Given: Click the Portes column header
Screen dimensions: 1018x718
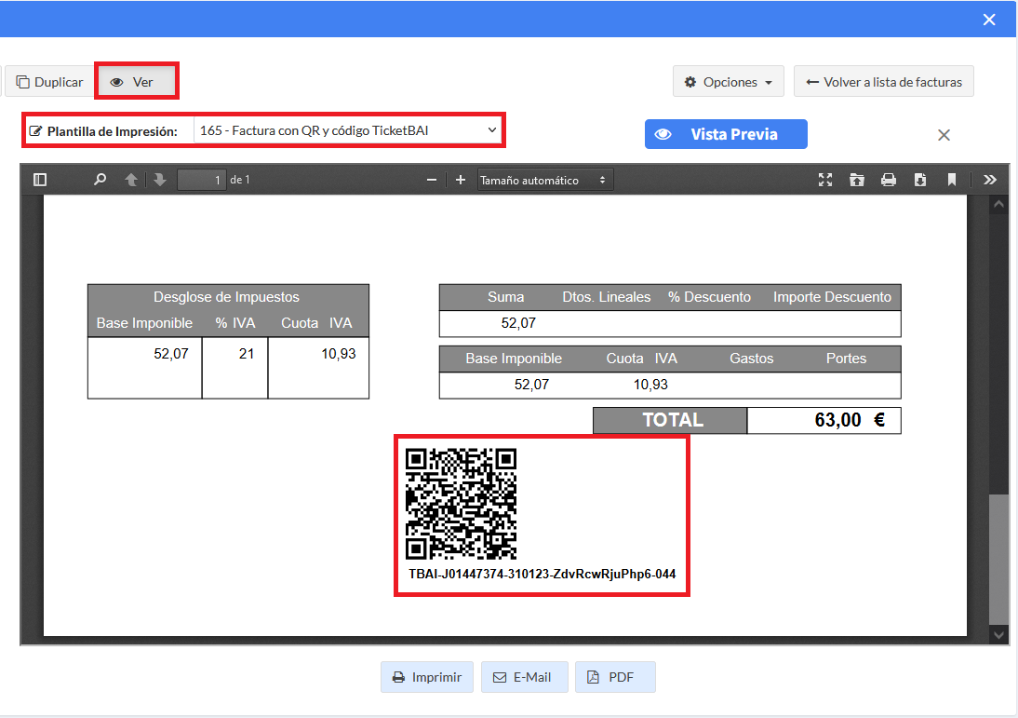Looking at the screenshot, I should (846, 358).
